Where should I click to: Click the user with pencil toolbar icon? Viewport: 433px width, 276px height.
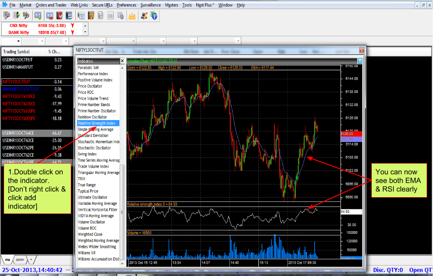144,16
